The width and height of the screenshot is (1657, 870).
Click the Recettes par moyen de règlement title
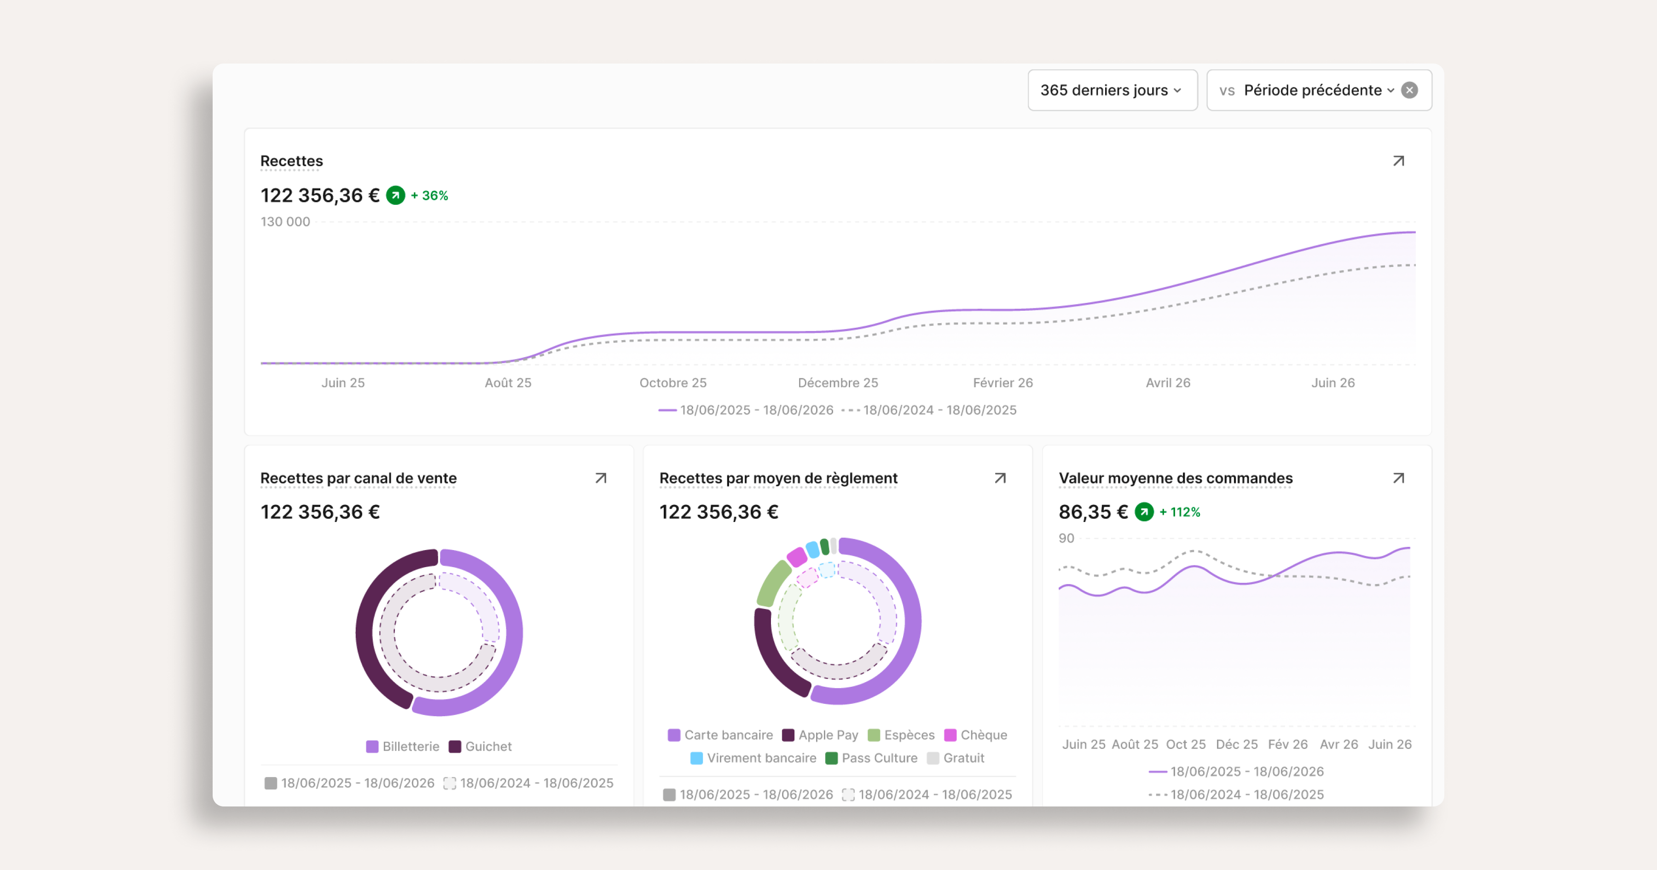pyautogui.click(x=778, y=478)
